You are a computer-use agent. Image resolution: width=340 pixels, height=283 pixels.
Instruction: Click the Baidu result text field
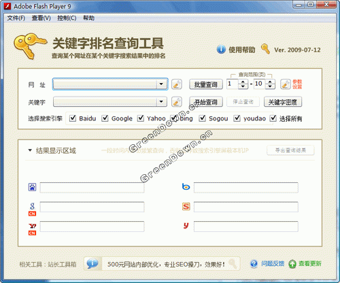[x=92, y=188]
